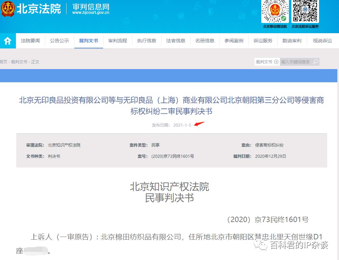Visit the 参阅案例 section
This screenshot has width=339, height=260.
[234, 41]
